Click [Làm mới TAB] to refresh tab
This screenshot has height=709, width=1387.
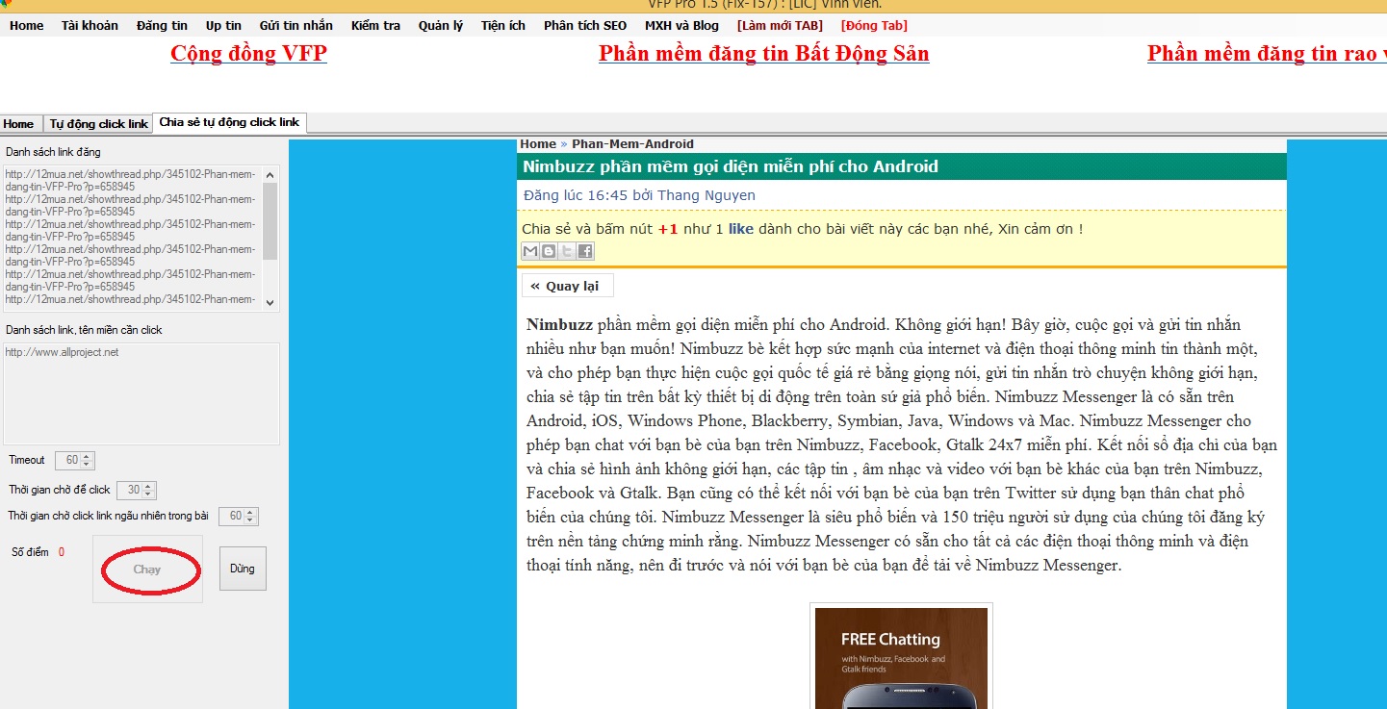click(780, 25)
